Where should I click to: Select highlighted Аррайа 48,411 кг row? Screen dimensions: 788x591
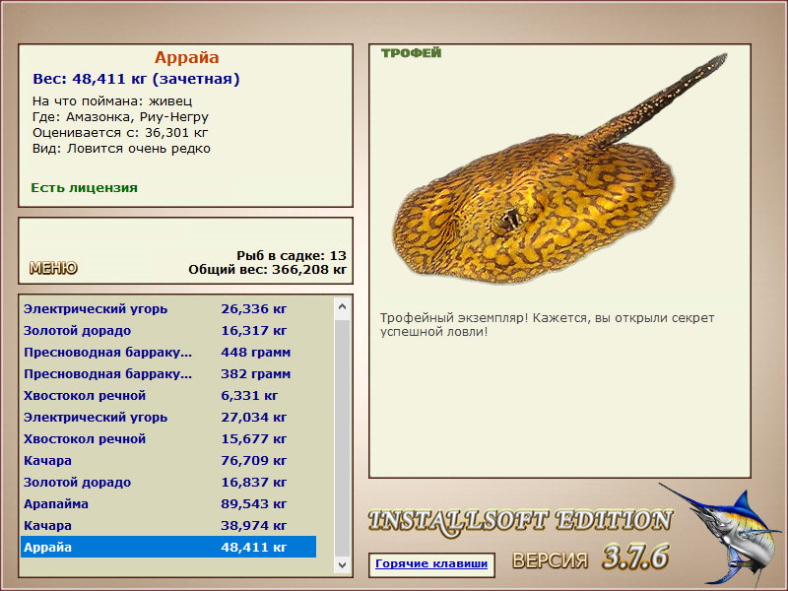(168, 547)
